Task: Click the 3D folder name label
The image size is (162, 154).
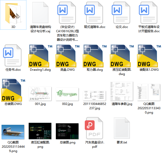Action: click(x=13, y=27)
